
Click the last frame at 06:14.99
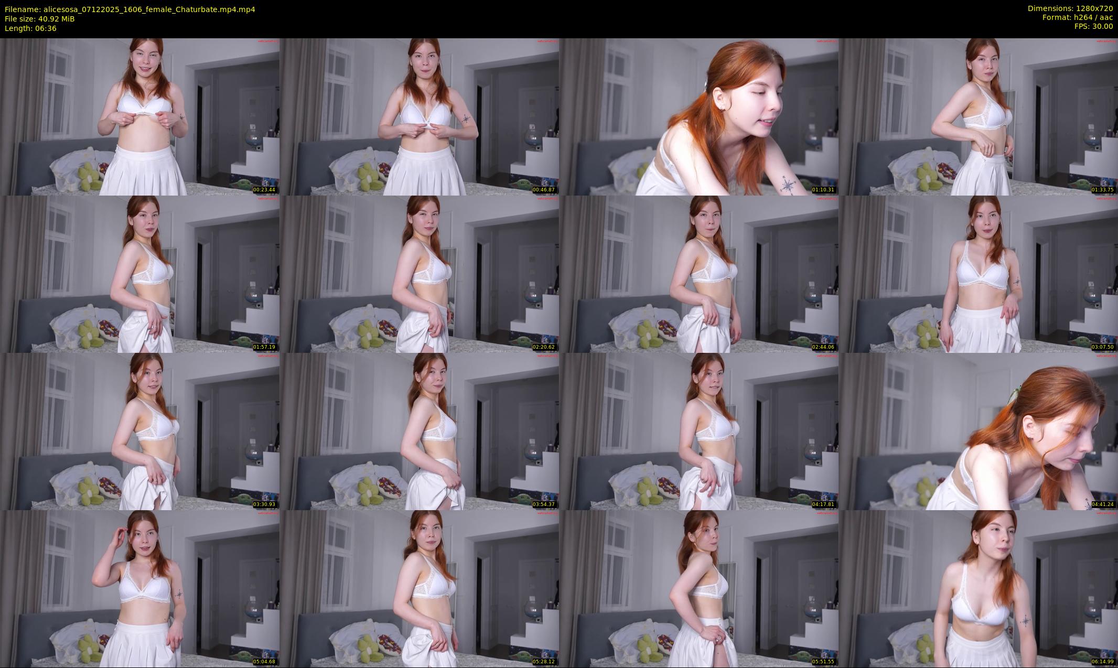(978, 588)
